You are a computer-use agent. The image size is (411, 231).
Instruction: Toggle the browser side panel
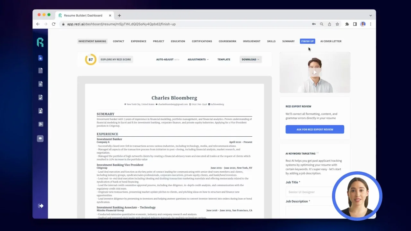point(355,24)
